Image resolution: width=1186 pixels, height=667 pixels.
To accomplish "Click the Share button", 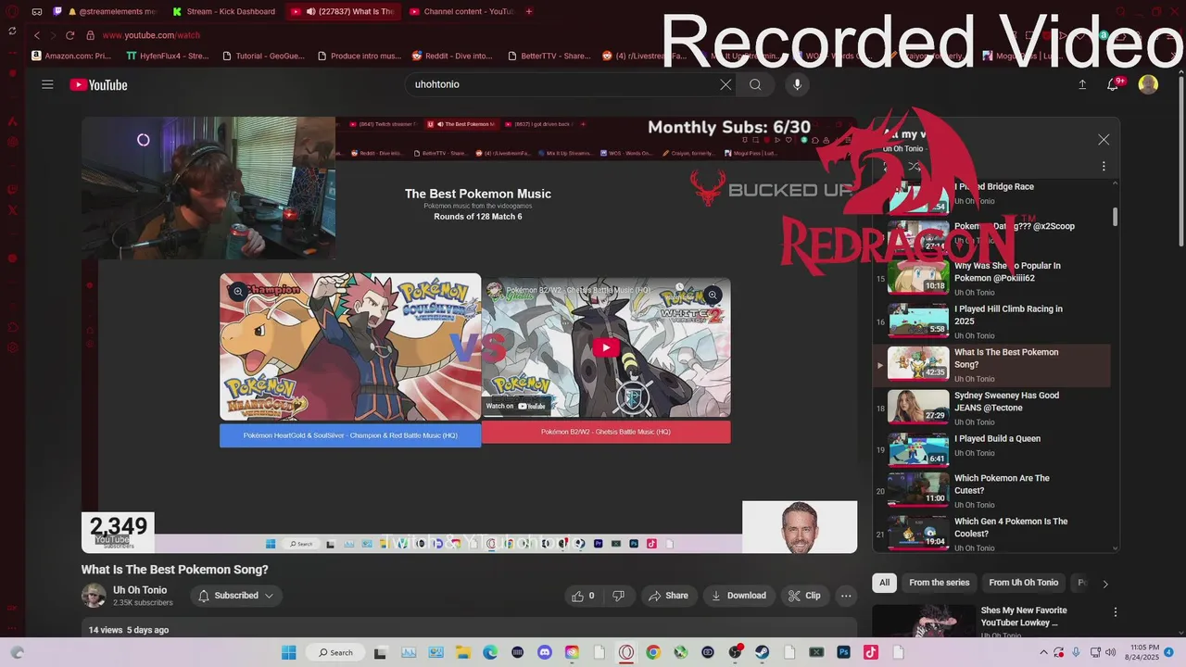I will pyautogui.click(x=668, y=596).
